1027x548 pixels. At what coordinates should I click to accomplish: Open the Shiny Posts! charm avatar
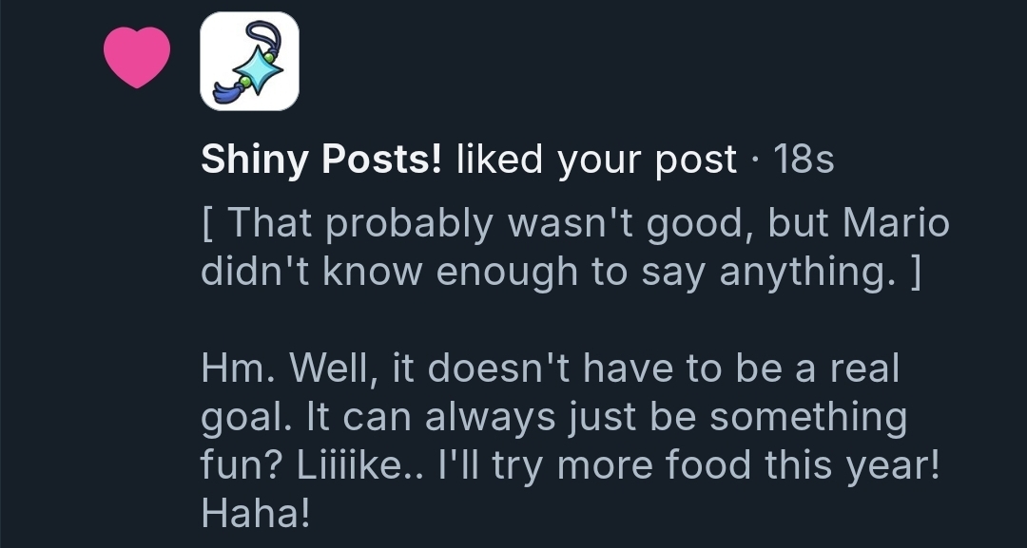249,61
